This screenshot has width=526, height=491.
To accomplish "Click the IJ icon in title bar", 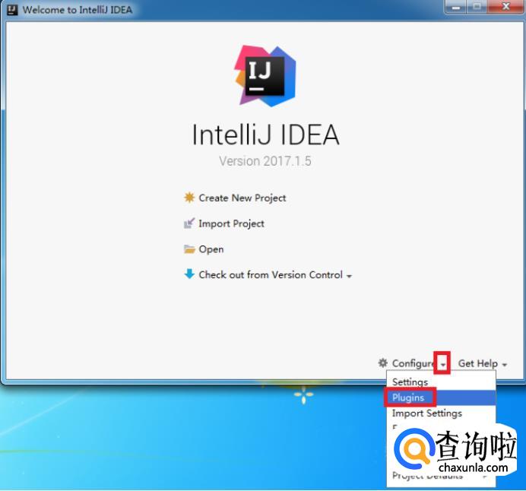I will [x=12, y=10].
